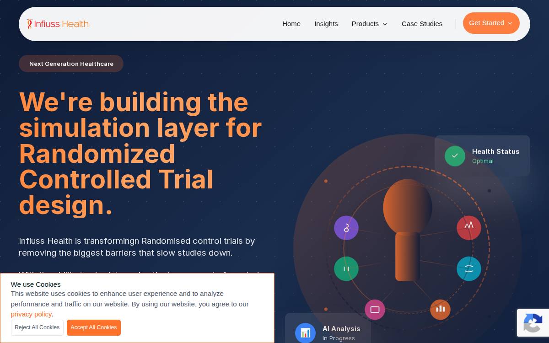Click the 'Health Status' card title
Image resolution: width=549 pixels, height=343 pixels.
pyautogui.click(x=496, y=151)
